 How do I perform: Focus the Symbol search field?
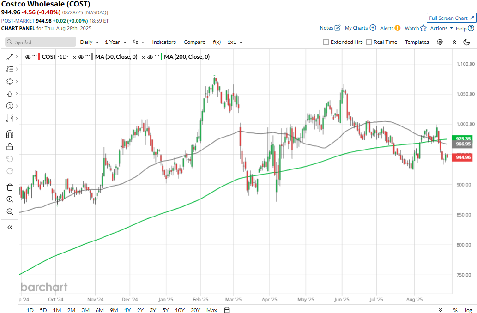click(x=41, y=42)
